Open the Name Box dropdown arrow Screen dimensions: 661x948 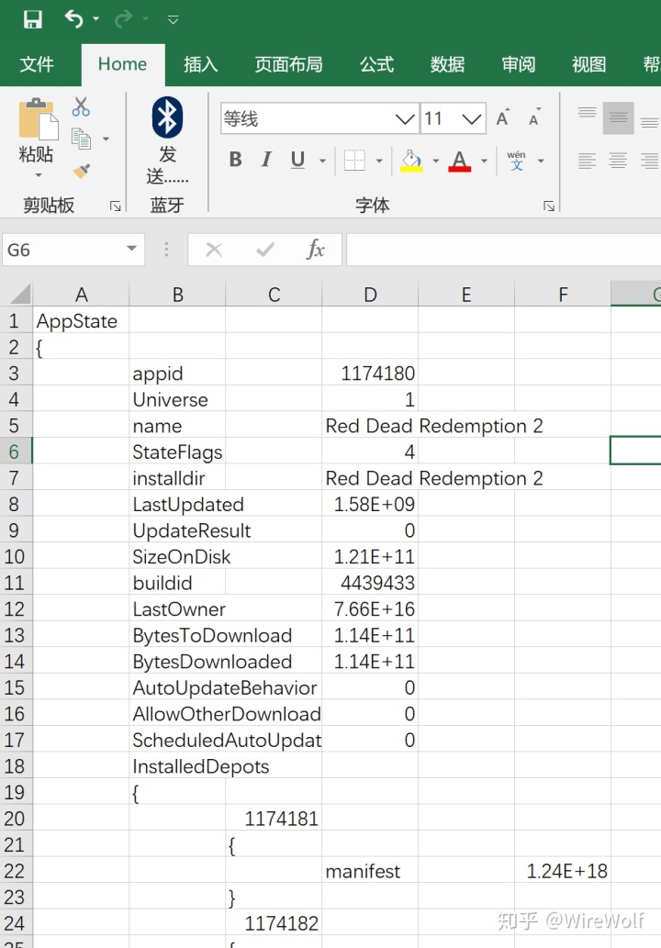click(132, 249)
